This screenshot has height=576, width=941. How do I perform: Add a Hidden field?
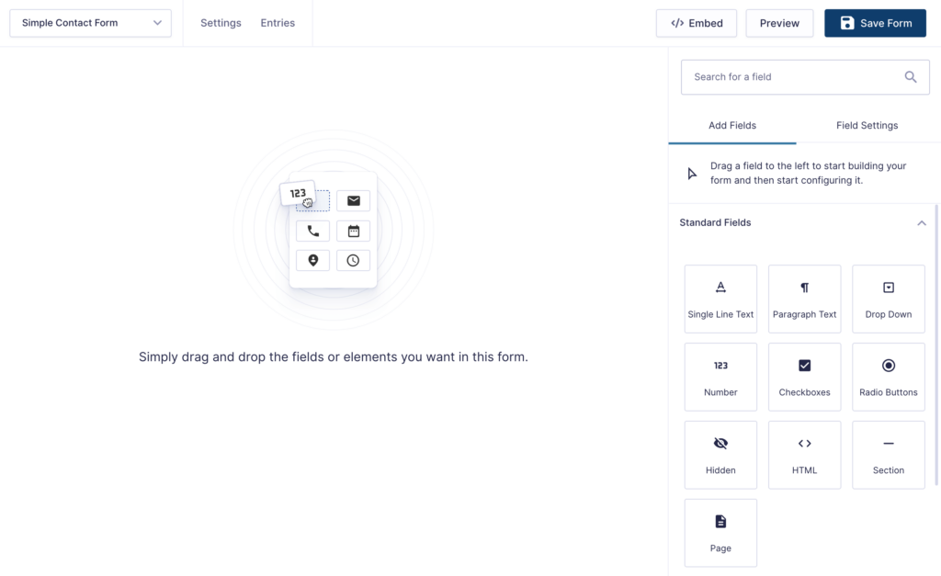(x=720, y=455)
